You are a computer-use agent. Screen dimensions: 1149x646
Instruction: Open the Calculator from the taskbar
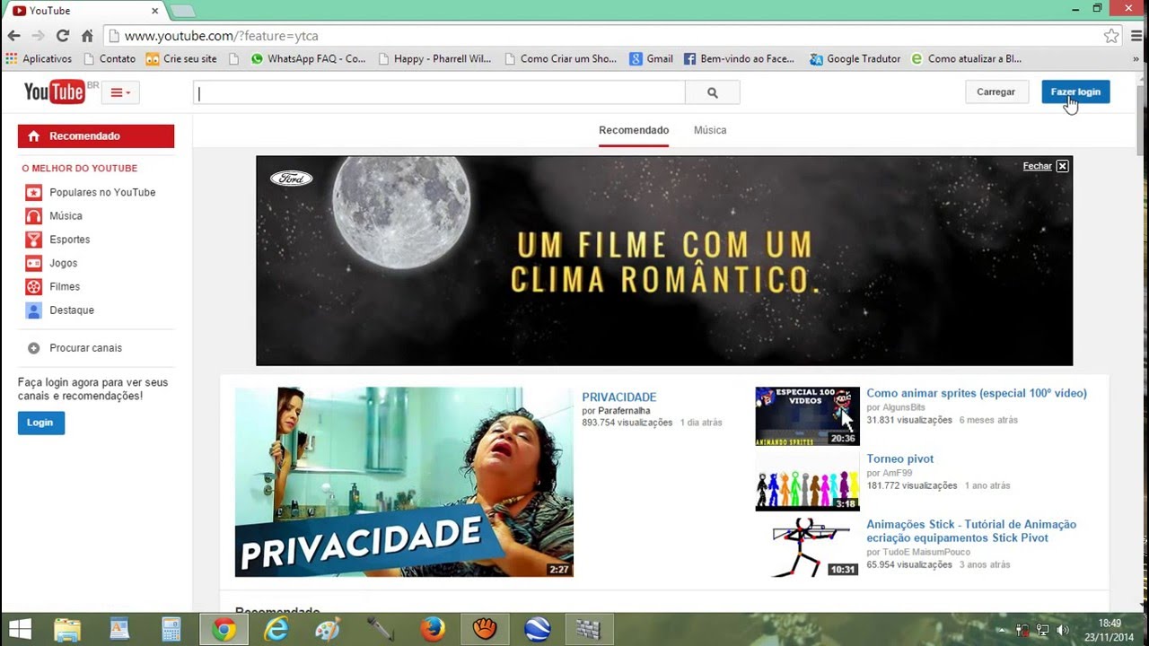[171, 630]
